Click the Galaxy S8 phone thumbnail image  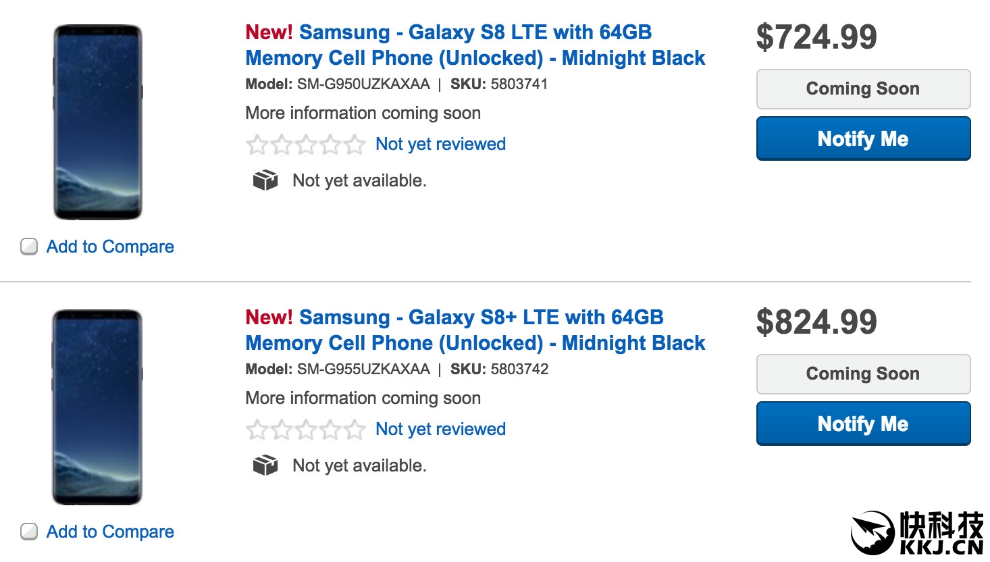pyautogui.click(x=98, y=122)
